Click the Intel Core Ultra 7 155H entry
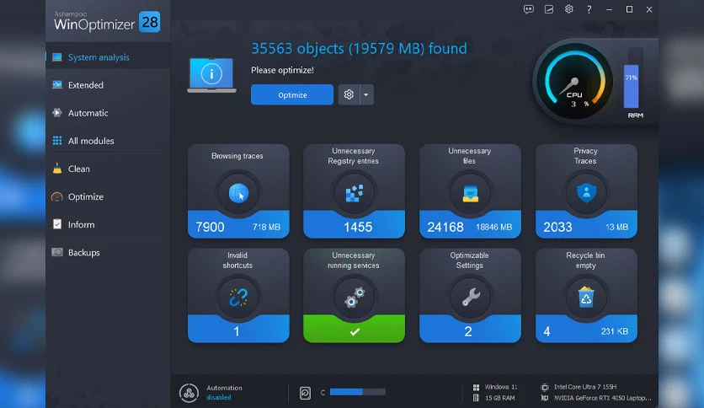The height and width of the screenshot is (408, 704). [x=579, y=387]
